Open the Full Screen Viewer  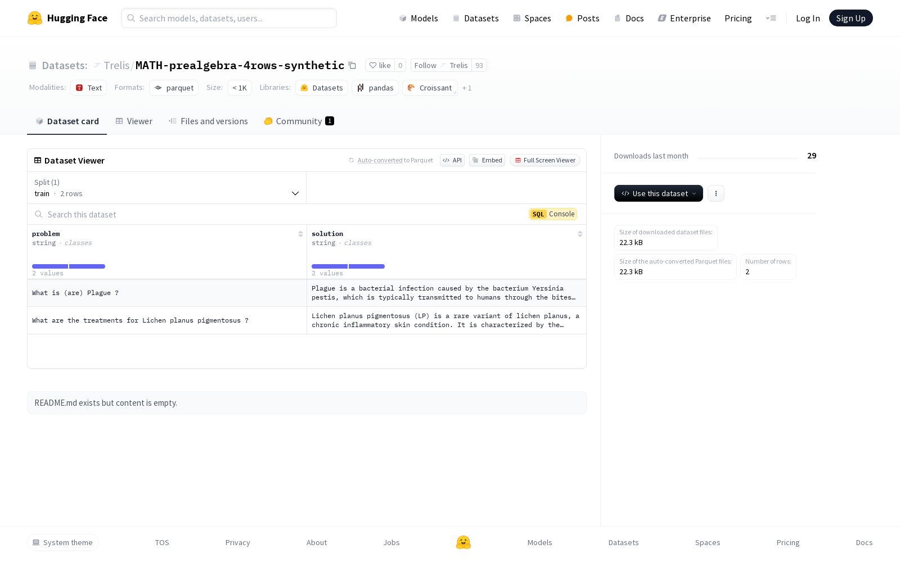[x=545, y=160]
